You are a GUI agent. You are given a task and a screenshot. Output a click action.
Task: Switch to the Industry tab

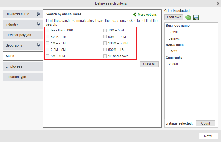pos(23,24)
